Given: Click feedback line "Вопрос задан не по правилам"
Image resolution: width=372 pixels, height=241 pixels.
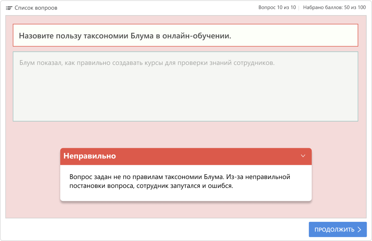Looking at the screenshot, I should click(180, 177).
